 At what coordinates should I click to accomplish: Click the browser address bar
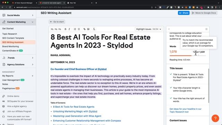point(82,7)
